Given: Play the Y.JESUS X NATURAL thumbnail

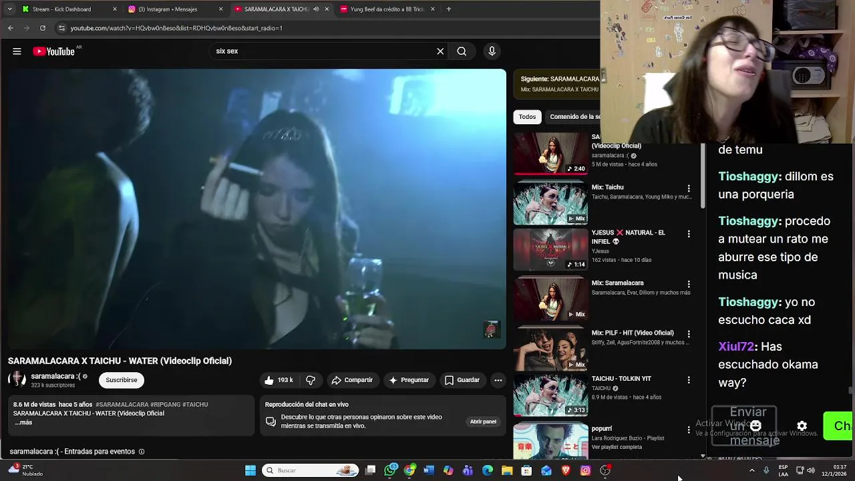Looking at the screenshot, I should click(x=550, y=249).
